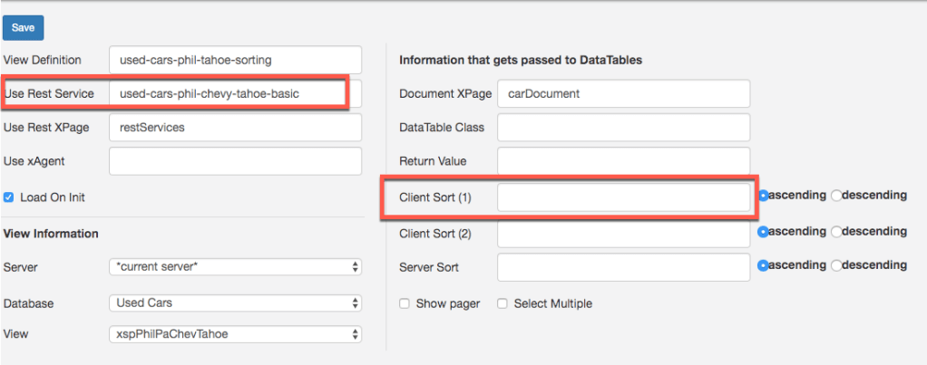Screen dimensions: 927x365
Task: Tick the Select Multiple checkbox
Action: [x=503, y=303]
